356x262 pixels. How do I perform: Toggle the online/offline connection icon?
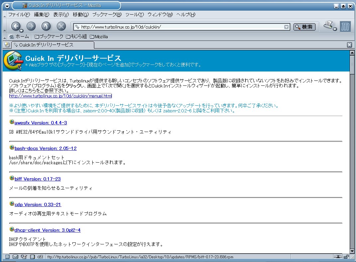(338, 257)
